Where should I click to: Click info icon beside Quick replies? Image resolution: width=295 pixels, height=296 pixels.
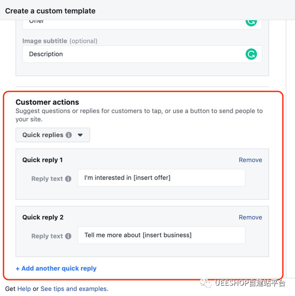pos(69,135)
